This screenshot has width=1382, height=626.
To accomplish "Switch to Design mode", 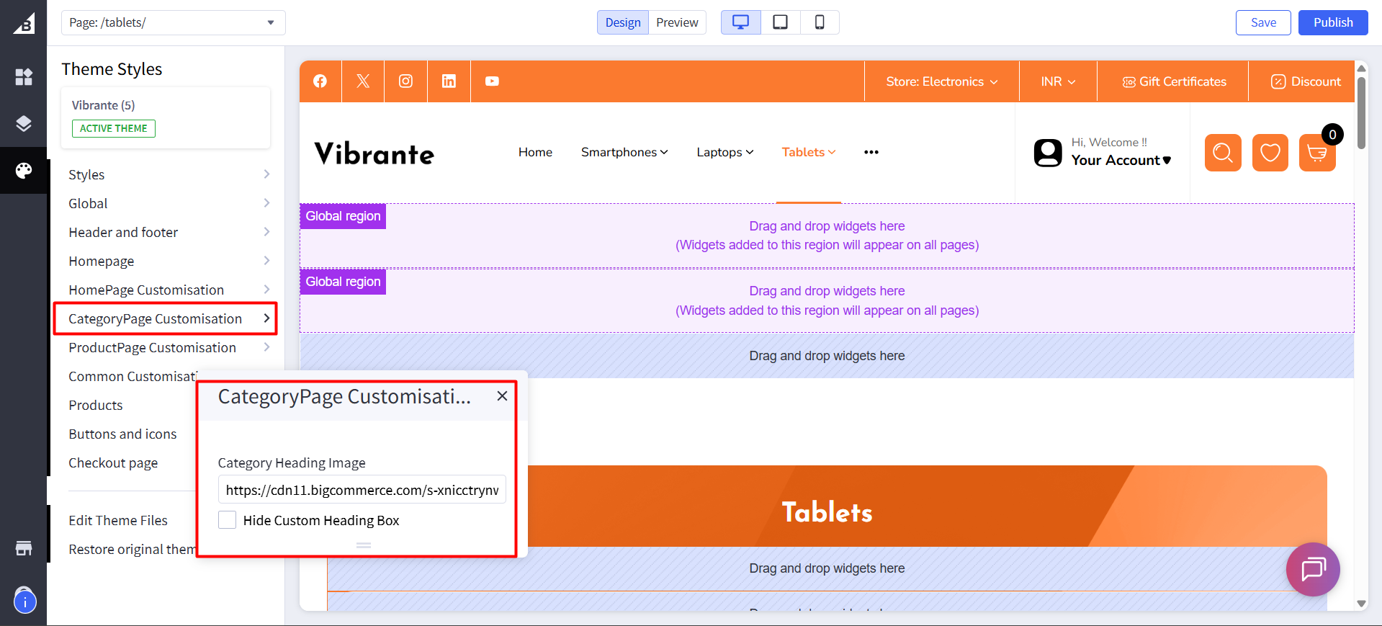I will coord(623,22).
